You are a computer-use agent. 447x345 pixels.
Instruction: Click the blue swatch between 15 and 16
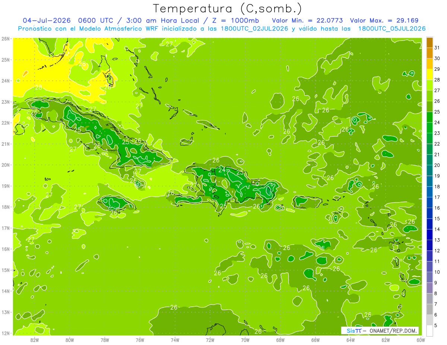click(x=429, y=213)
